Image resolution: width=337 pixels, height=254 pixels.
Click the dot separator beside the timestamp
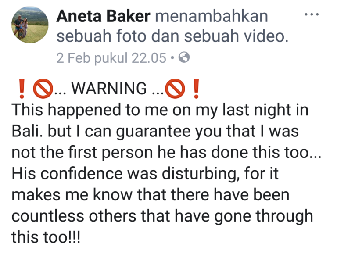coord(172,57)
